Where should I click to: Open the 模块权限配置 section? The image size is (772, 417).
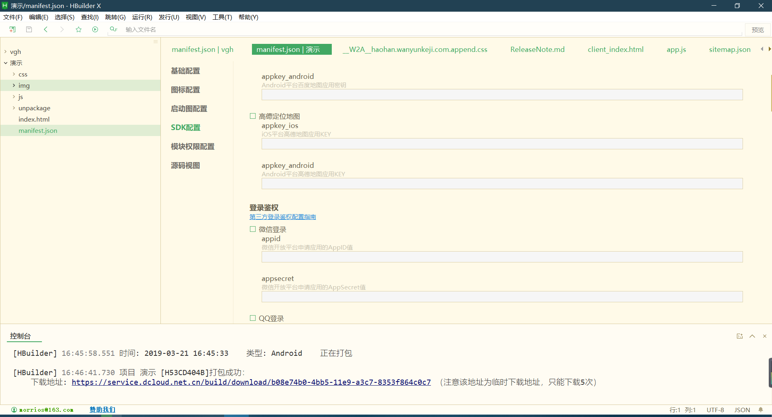pos(193,147)
